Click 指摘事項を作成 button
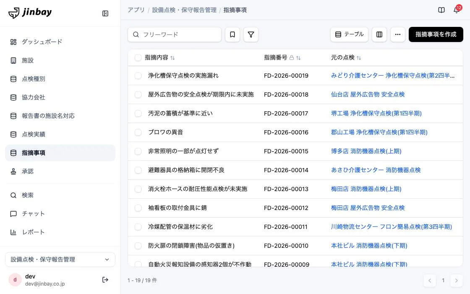Screen dimensions: 470x294 [436, 34]
